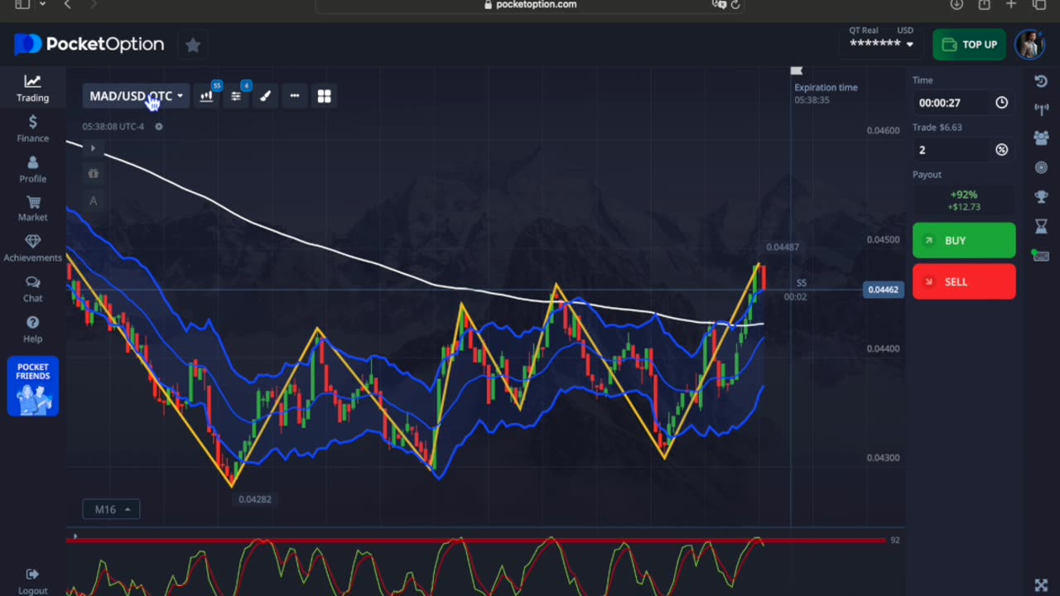Open the Finance section
The image size is (1060, 596).
(32, 129)
